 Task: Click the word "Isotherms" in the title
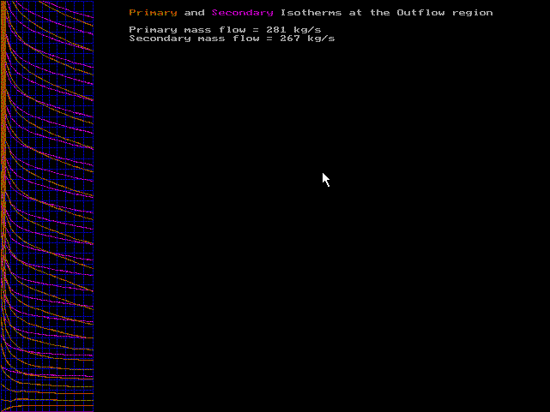pos(311,13)
